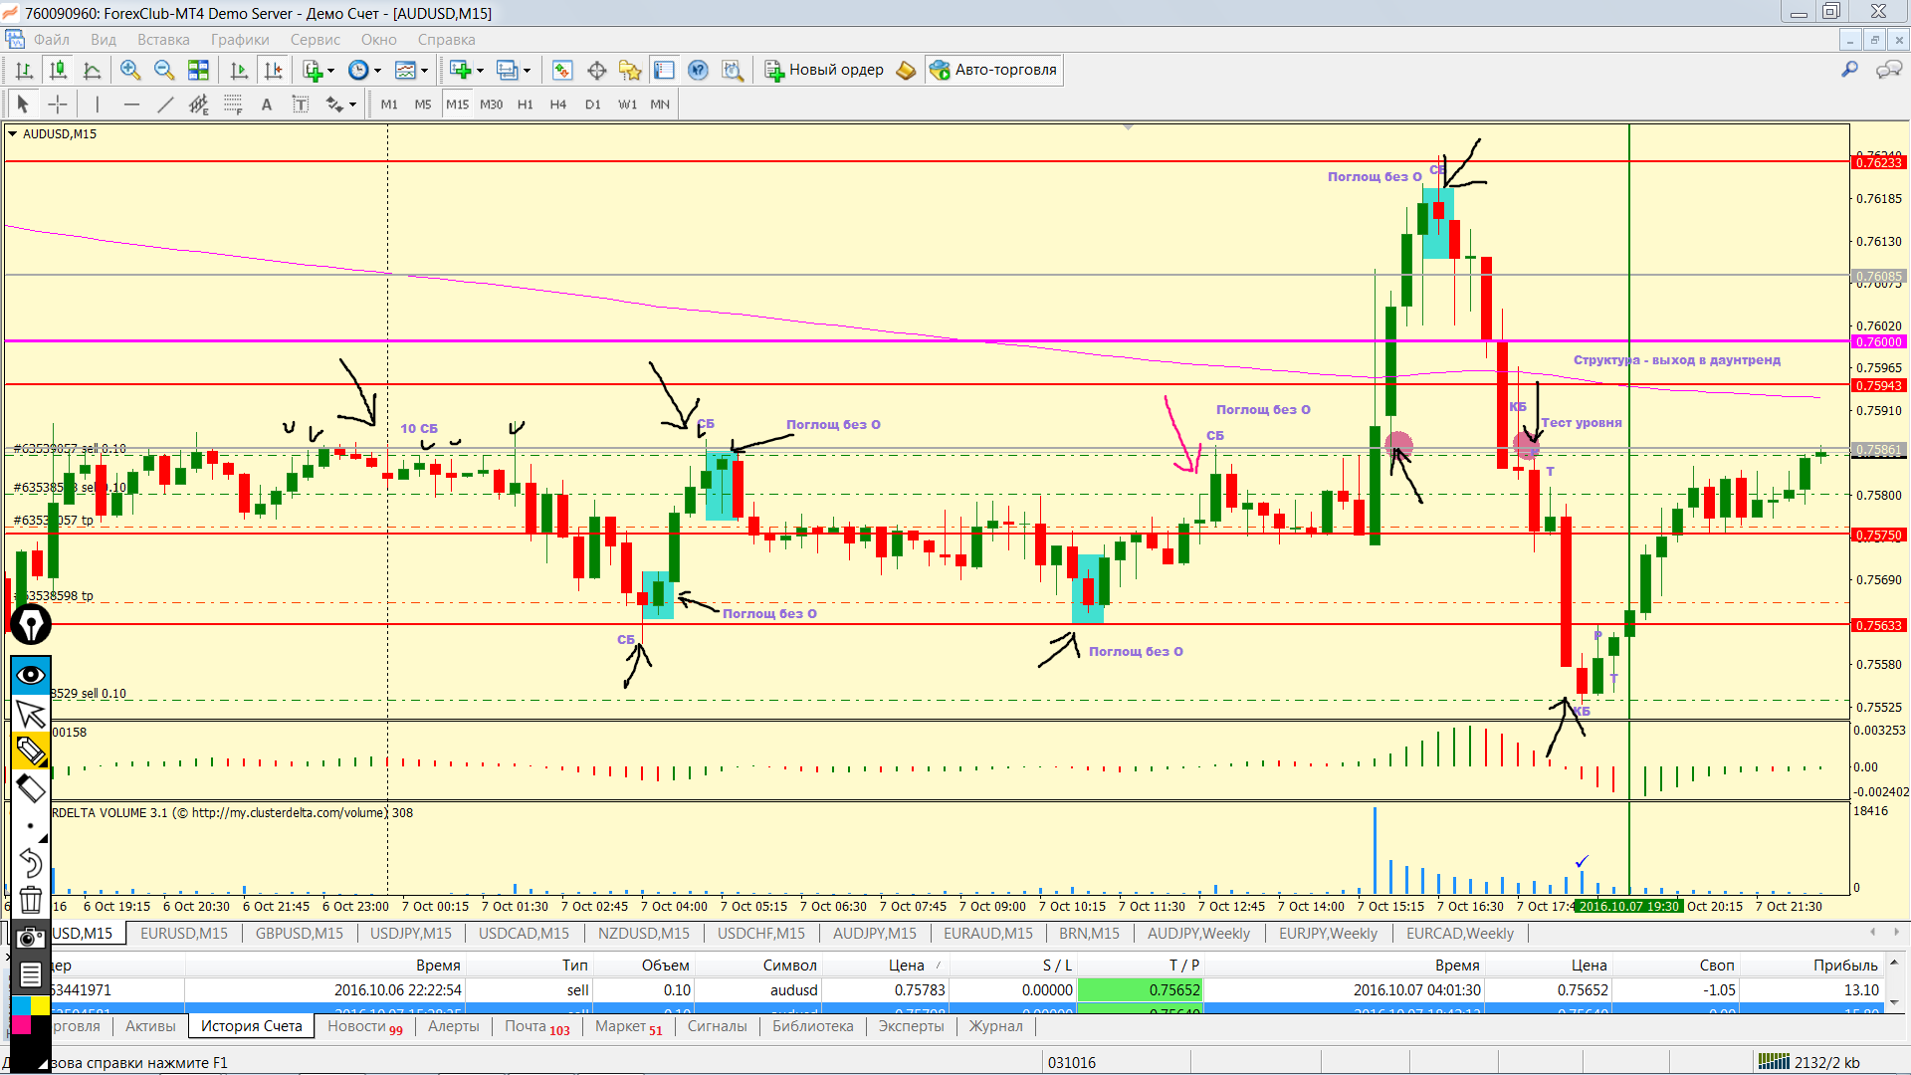Open Market Watch window icon
The width and height of the screenshot is (1911, 1075).
[x=562, y=70]
